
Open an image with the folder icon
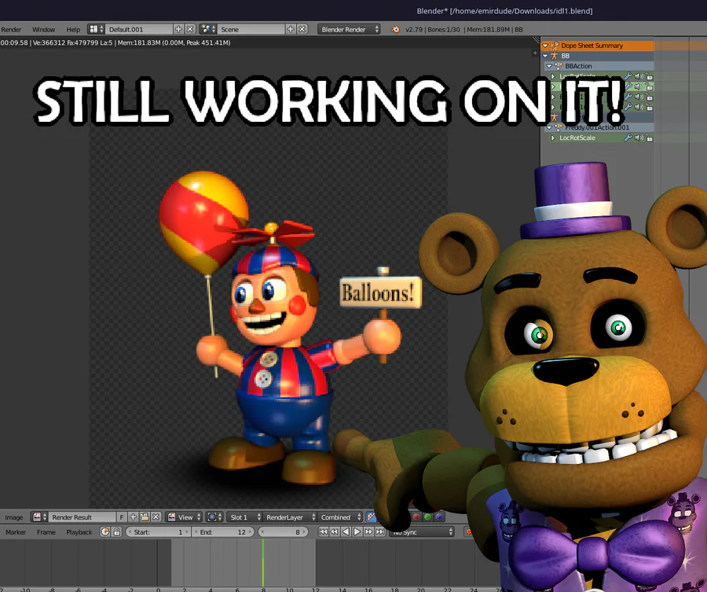[145, 517]
